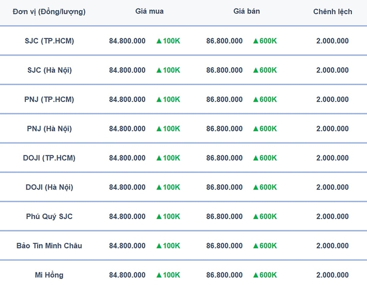Screen dimensions: 367x286
Task: Click the Mi Hồng row label
Action: click(x=49, y=275)
